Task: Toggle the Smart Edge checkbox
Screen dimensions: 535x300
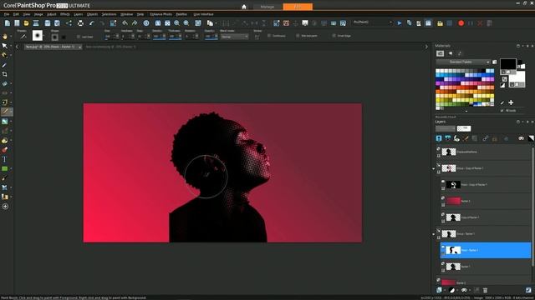Action: [334, 36]
